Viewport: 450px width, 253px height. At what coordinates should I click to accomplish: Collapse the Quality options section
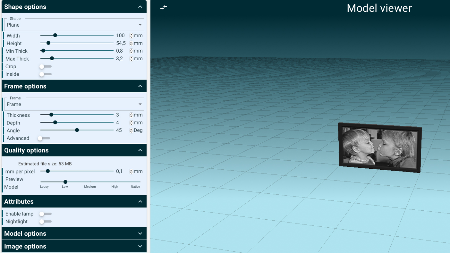pos(140,150)
